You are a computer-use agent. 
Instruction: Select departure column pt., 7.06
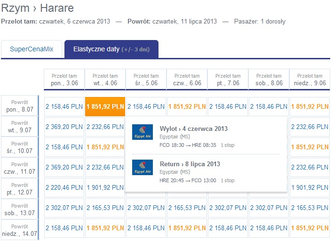tap(228, 79)
